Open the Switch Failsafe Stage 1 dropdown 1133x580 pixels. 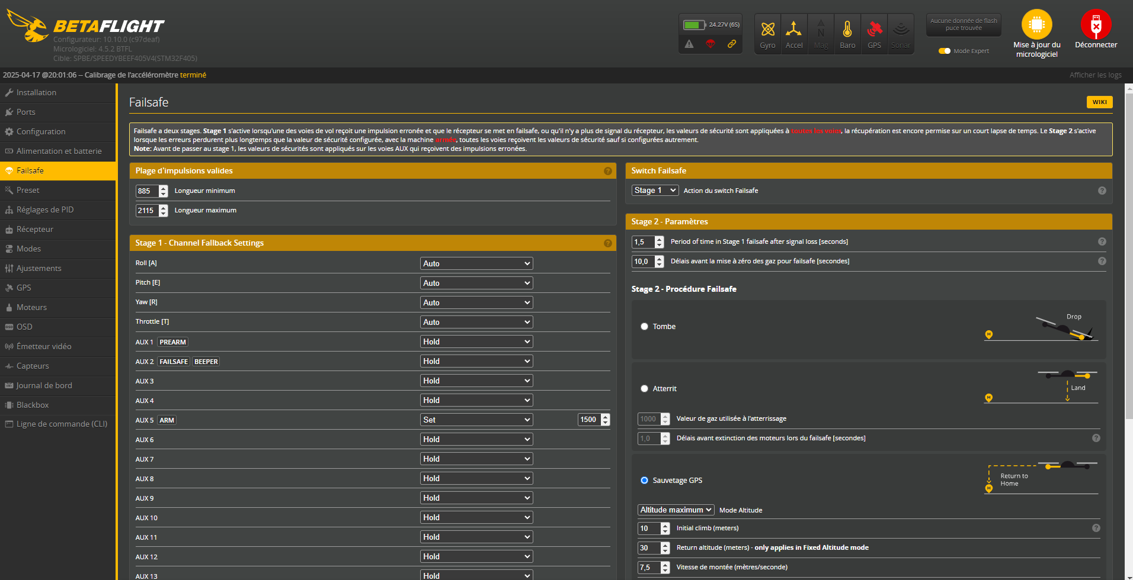coord(655,191)
